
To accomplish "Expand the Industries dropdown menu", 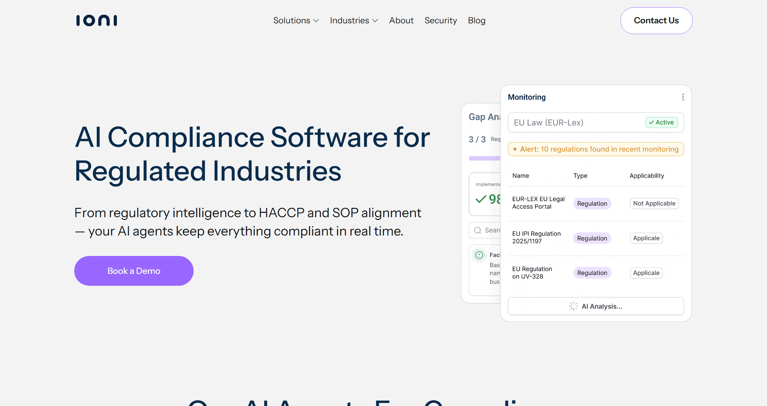I will (354, 21).
